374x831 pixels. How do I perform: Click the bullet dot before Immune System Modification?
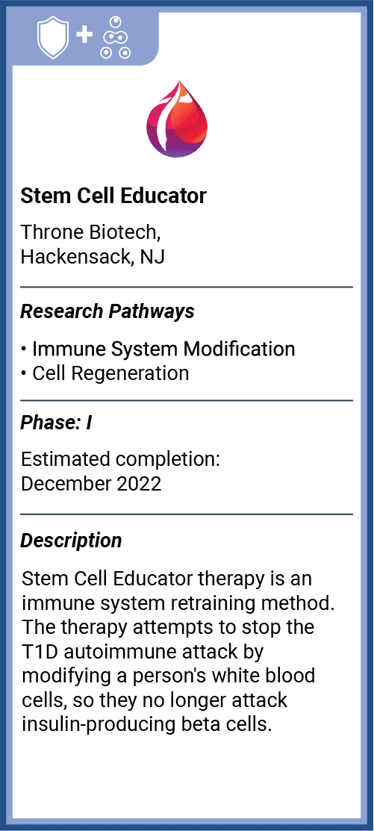pyautogui.click(x=24, y=349)
